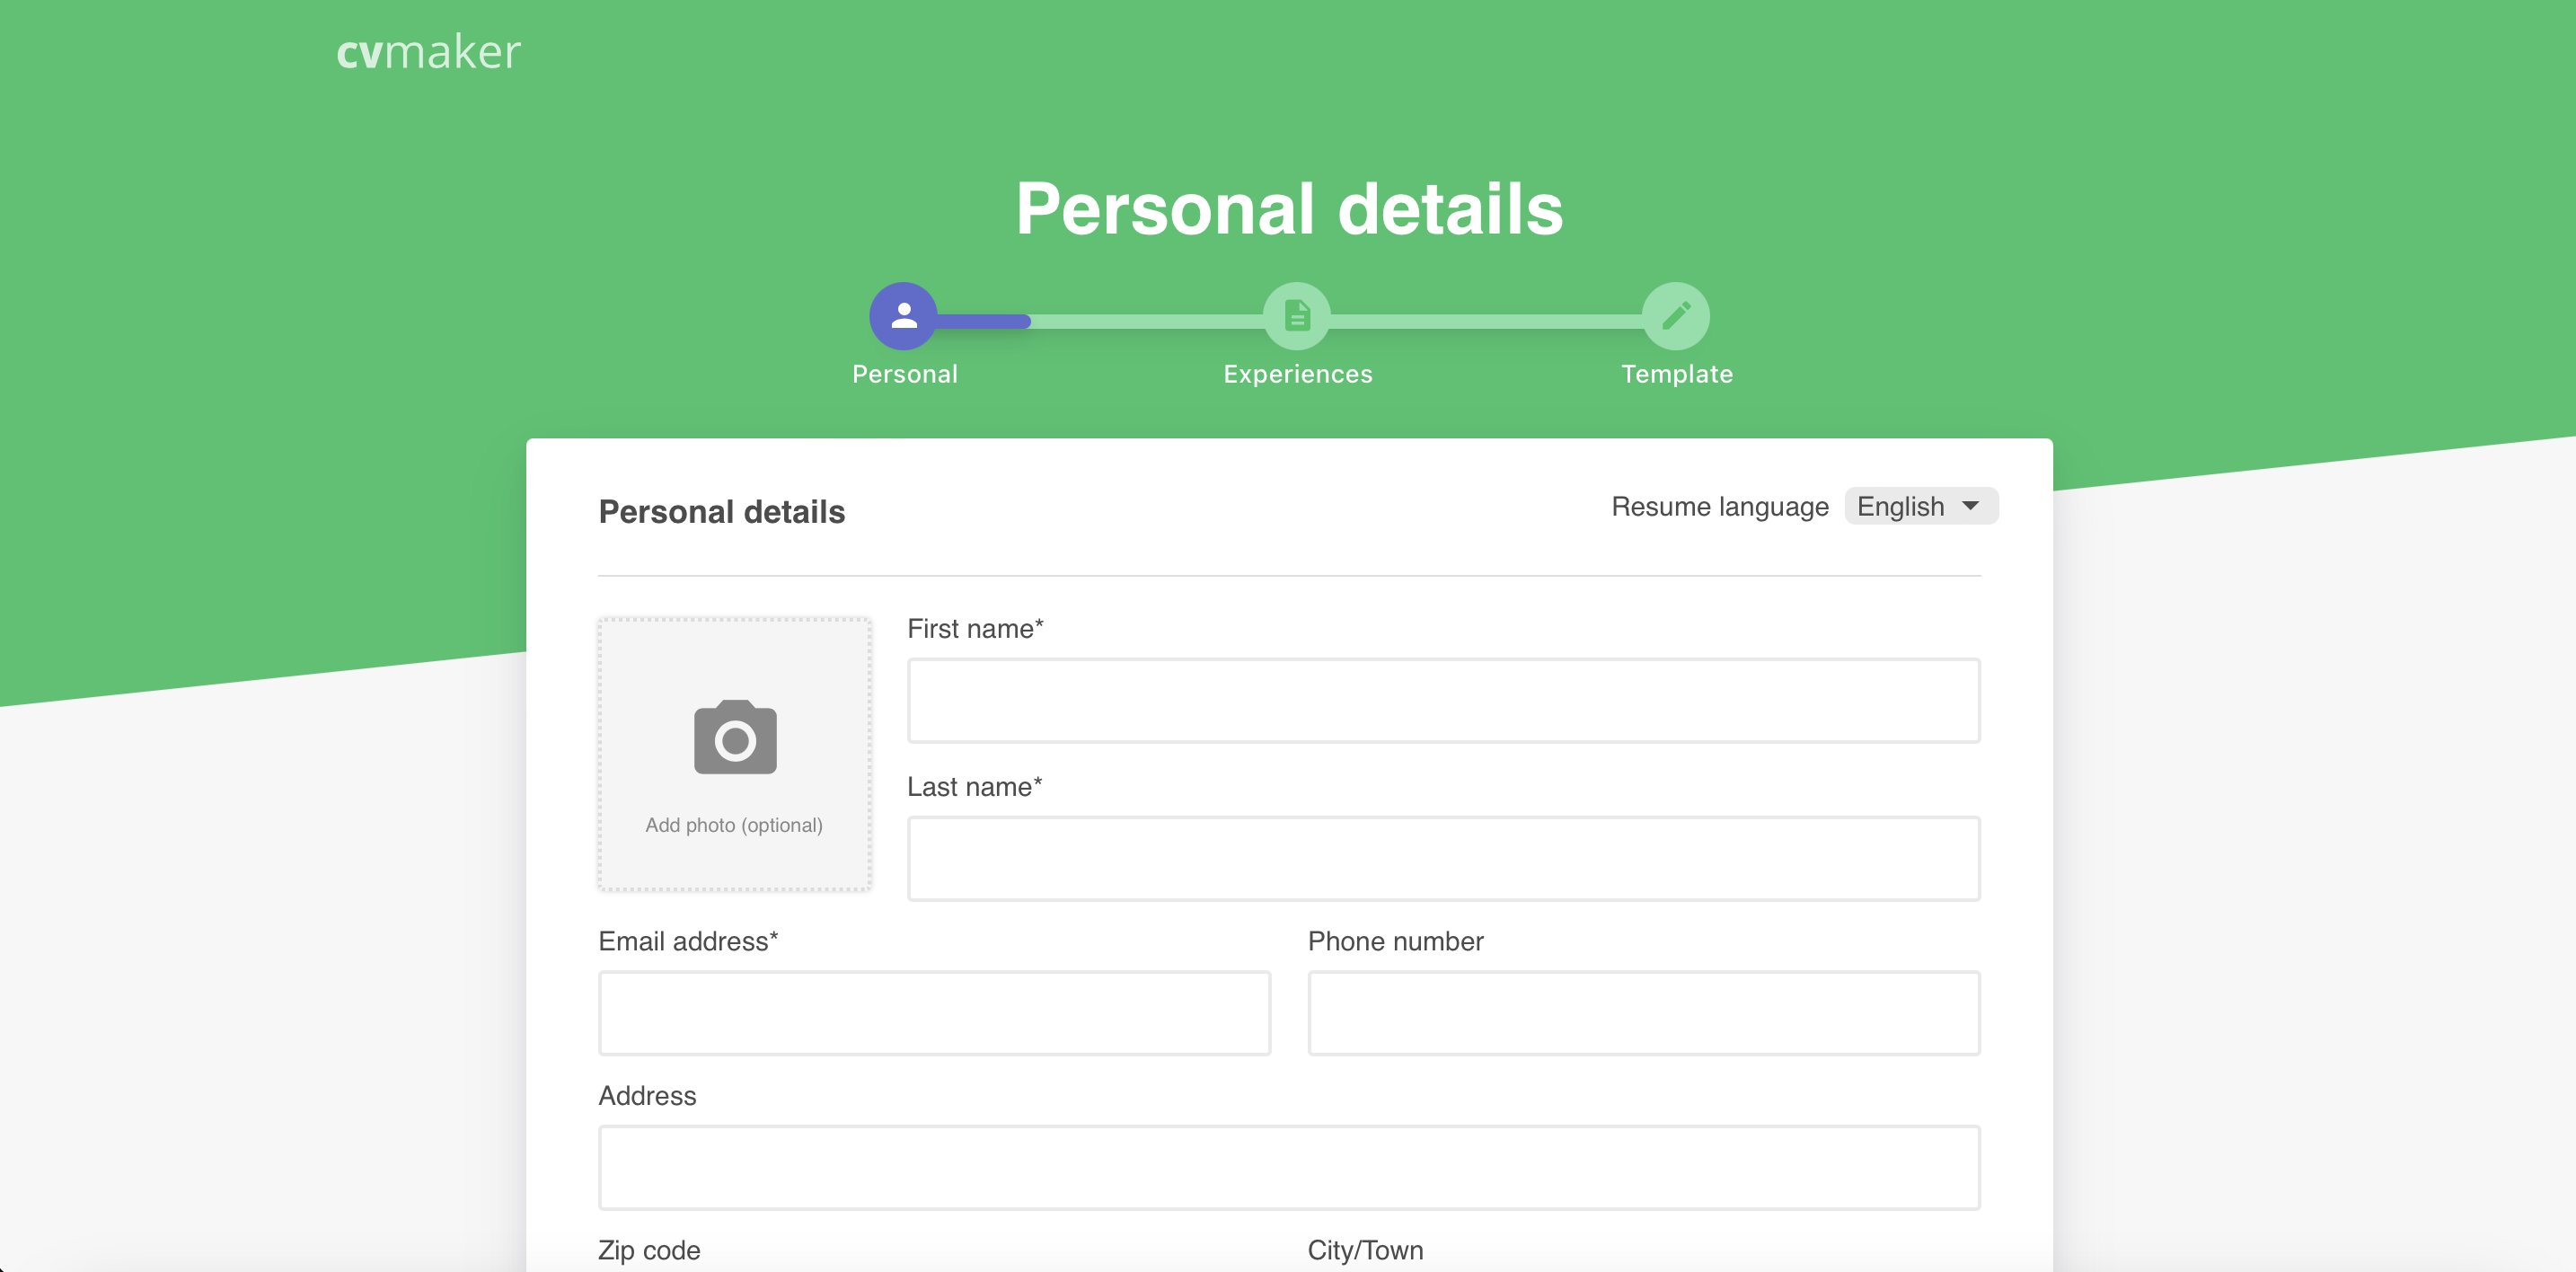Click the green Experiences step circle

pos(1297,317)
